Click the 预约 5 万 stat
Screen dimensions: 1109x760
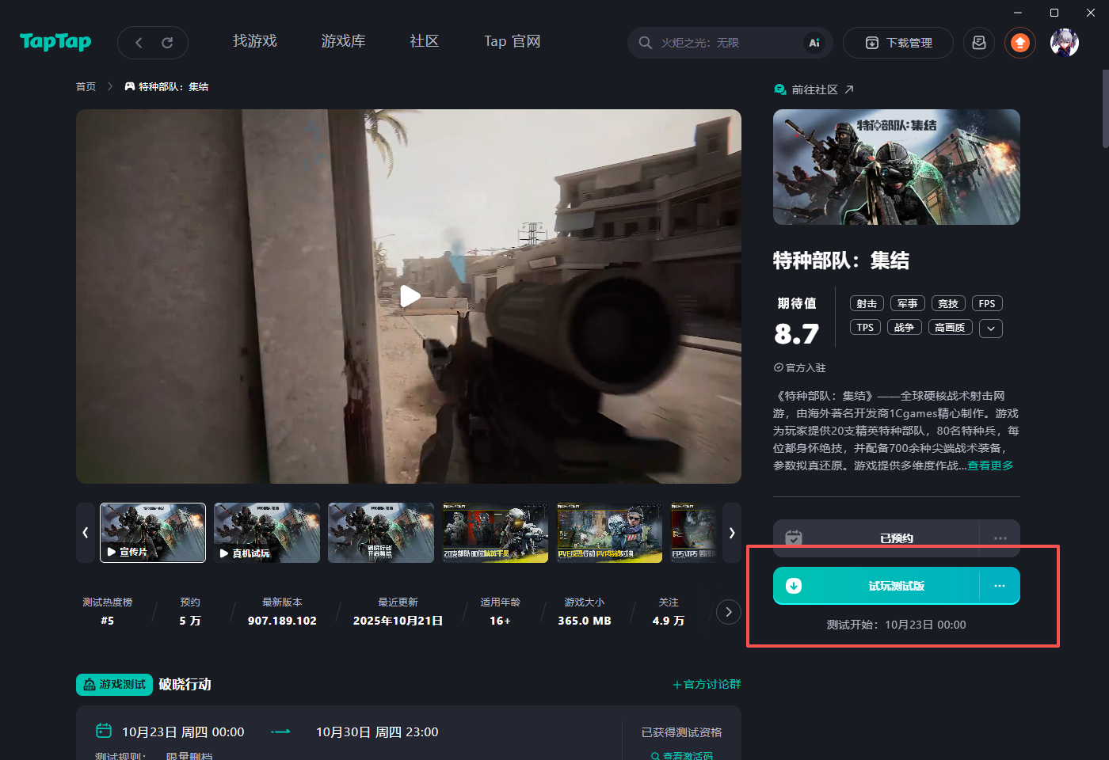tap(190, 612)
